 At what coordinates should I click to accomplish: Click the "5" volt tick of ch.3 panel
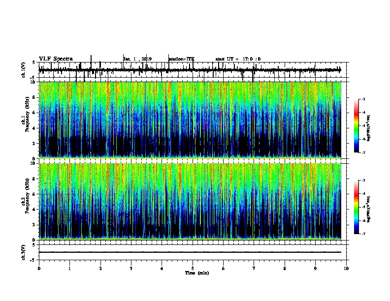33,245
